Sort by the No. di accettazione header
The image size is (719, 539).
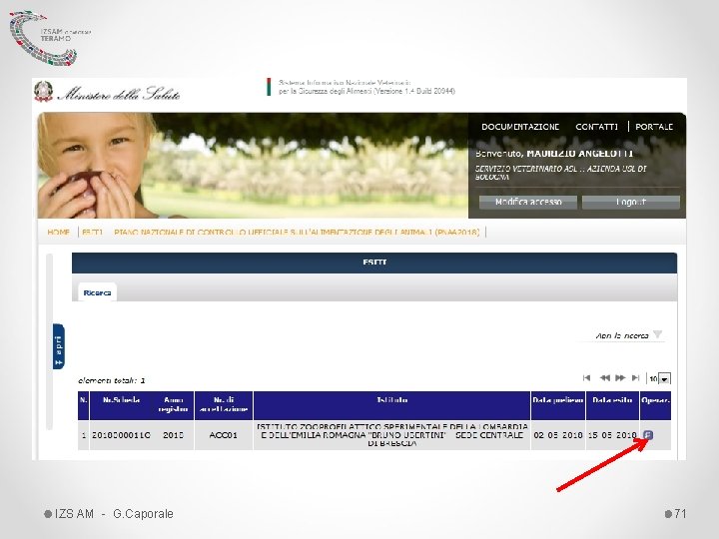[224, 405]
